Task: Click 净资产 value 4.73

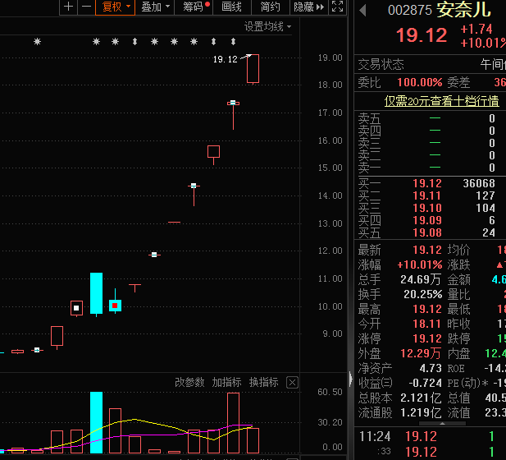Action: (431, 368)
